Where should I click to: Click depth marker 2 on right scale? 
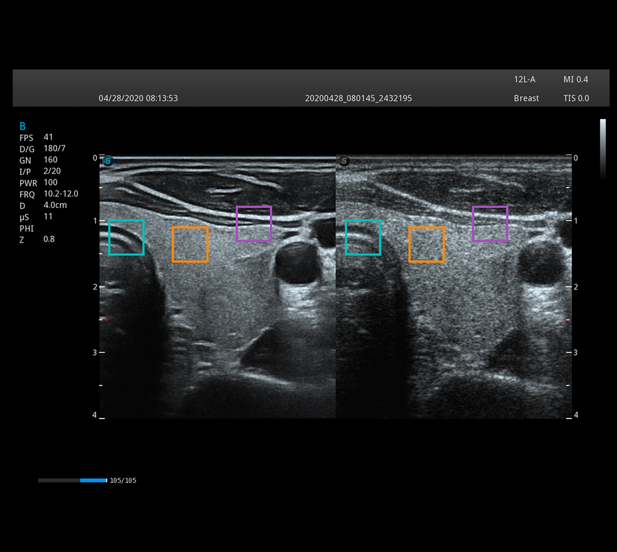[576, 287]
